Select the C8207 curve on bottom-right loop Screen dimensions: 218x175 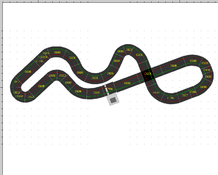[184, 95]
